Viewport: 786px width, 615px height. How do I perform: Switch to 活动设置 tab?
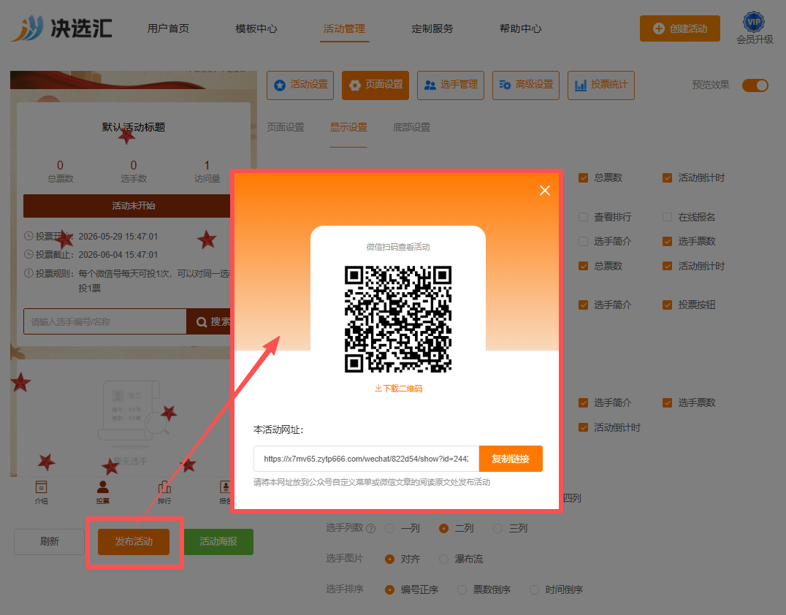[x=300, y=85]
